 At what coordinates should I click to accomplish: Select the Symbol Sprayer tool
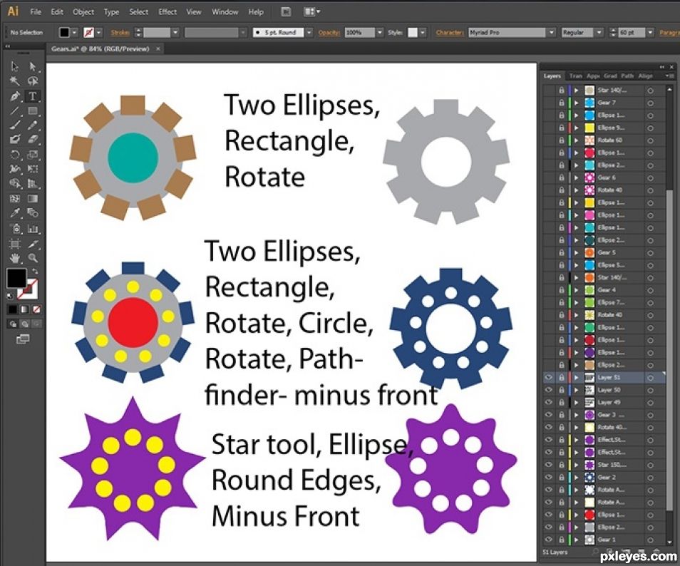(15, 229)
